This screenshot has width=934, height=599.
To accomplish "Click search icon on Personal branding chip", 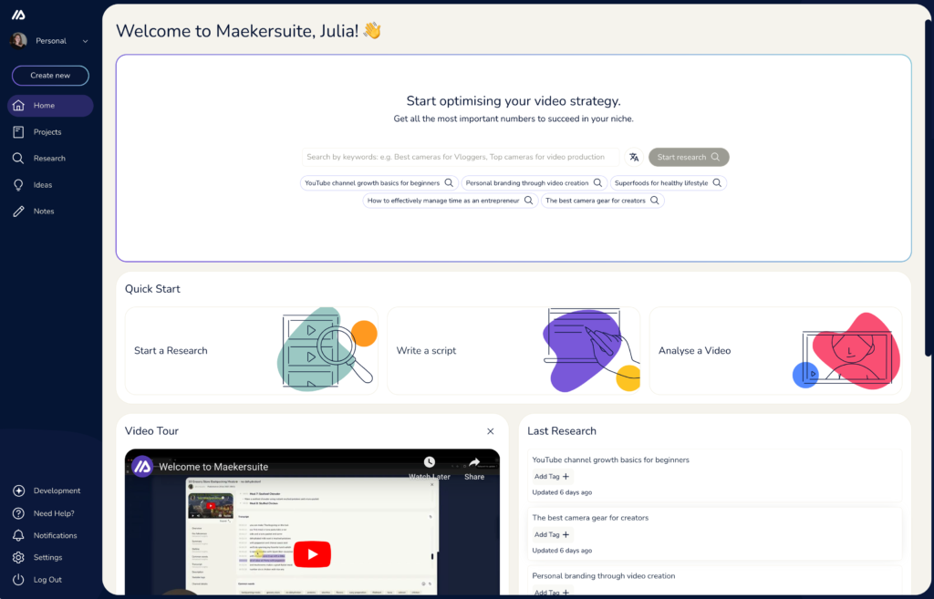I will click(x=597, y=182).
